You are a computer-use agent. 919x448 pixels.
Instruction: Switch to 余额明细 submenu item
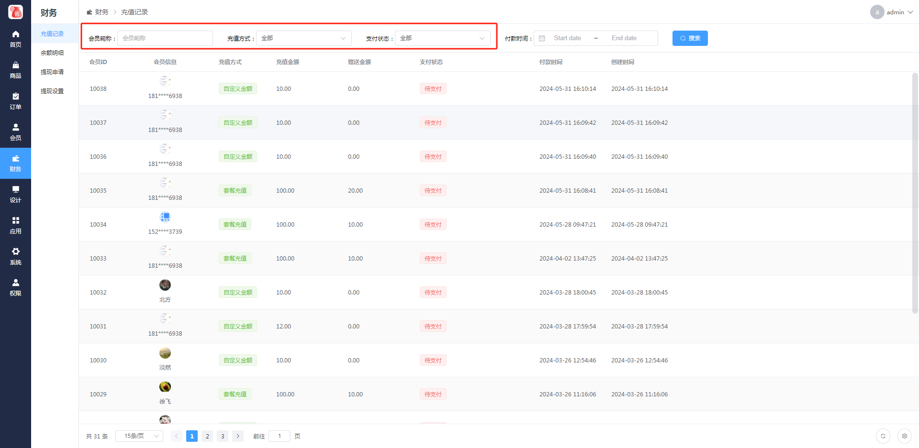(x=52, y=53)
